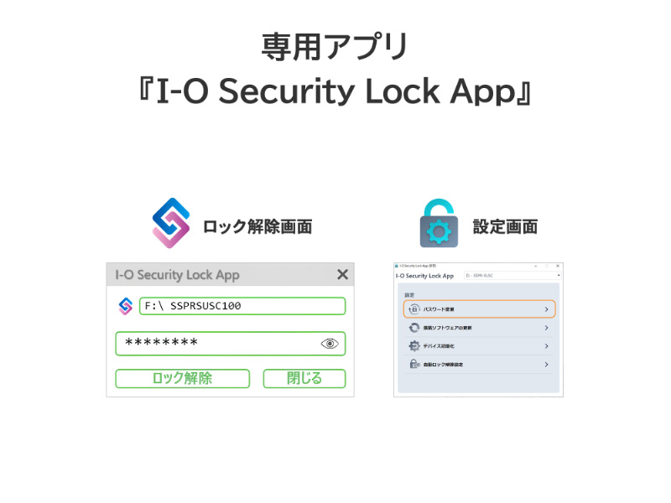Screen dimensions: 671x503
Task: Click the masked password input field
Action: 230,344
